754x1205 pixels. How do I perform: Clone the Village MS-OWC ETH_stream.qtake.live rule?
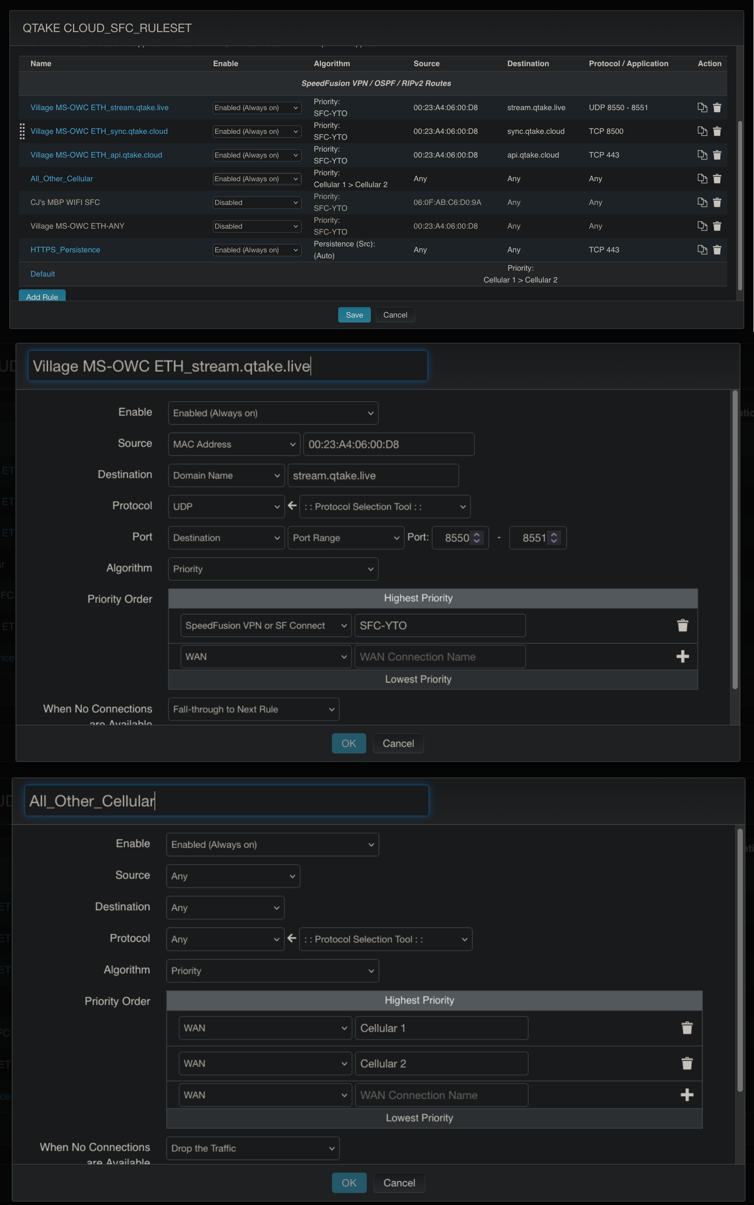click(x=702, y=108)
